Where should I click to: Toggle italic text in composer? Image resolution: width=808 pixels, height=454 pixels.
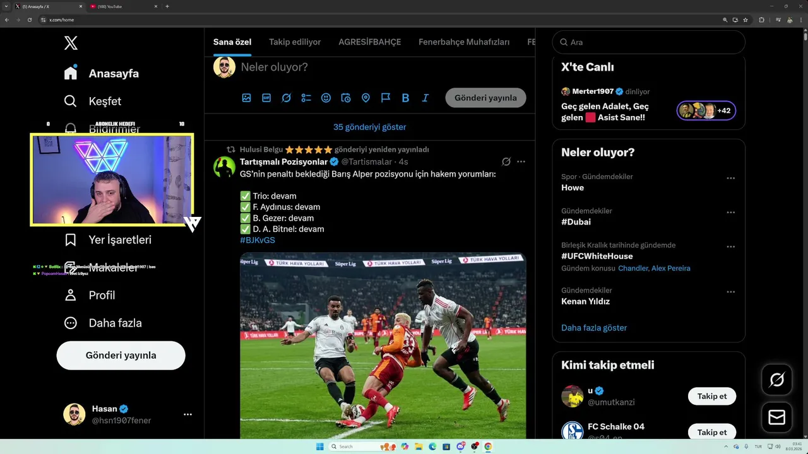(425, 98)
